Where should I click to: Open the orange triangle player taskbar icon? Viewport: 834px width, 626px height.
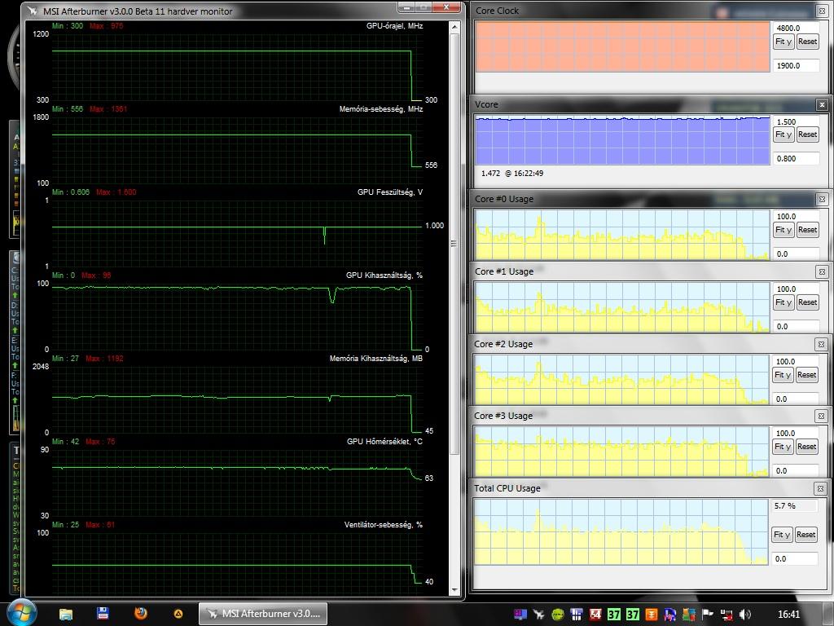point(178,614)
